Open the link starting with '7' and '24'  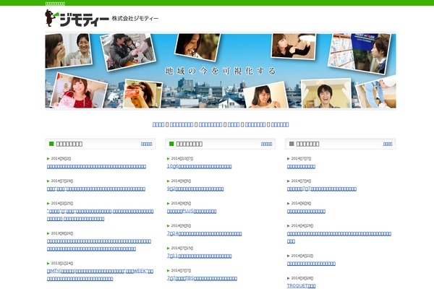[204, 233]
